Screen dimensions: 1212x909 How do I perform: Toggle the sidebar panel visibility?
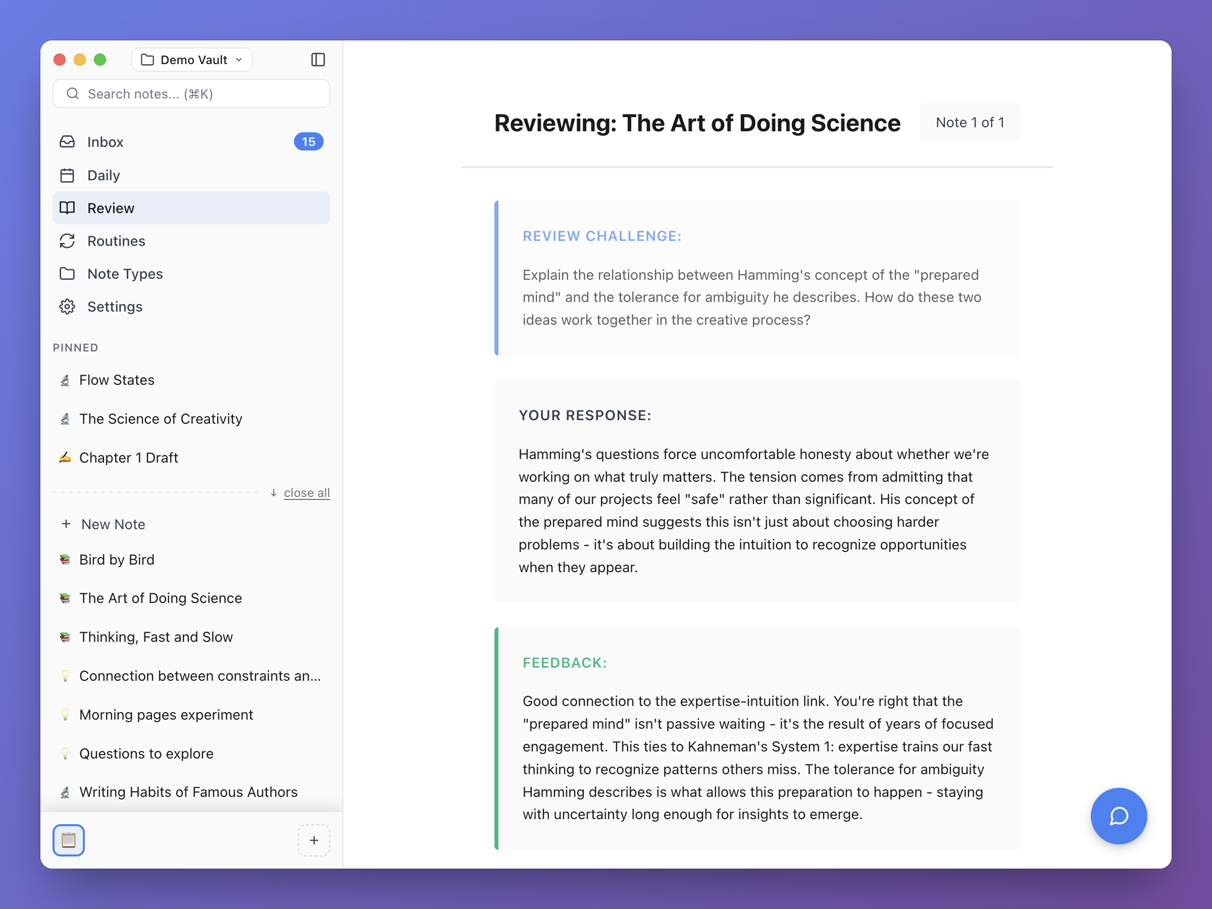(318, 59)
